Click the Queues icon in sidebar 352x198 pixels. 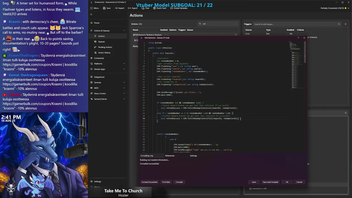96,42
